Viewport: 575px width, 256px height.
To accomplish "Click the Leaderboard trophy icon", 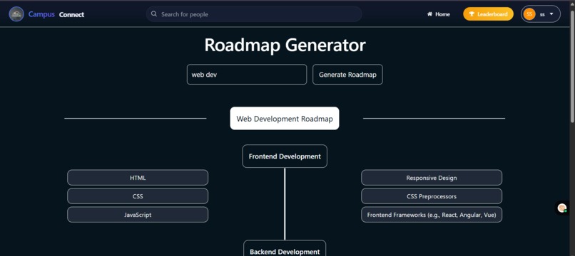I will pos(472,14).
